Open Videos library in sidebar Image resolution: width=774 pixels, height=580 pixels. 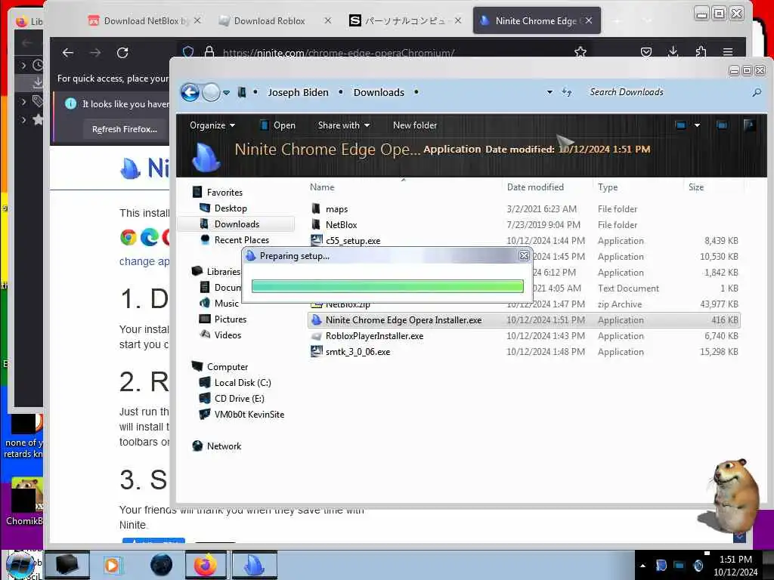click(228, 335)
